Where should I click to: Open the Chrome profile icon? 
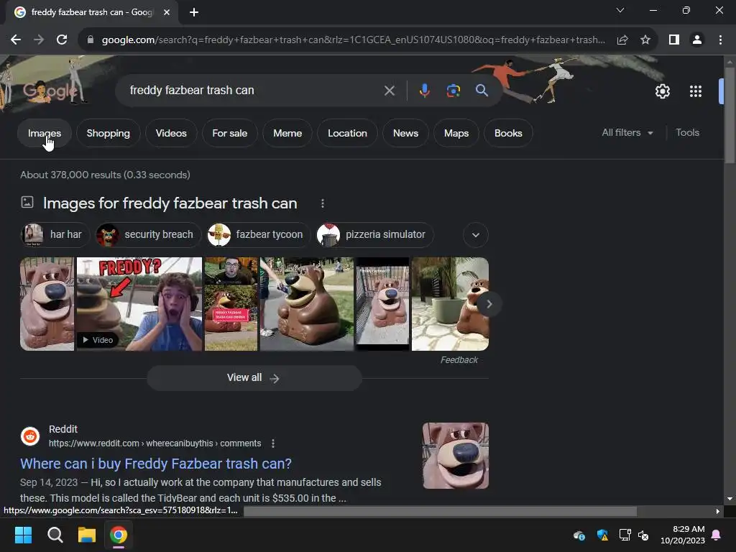(x=697, y=40)
